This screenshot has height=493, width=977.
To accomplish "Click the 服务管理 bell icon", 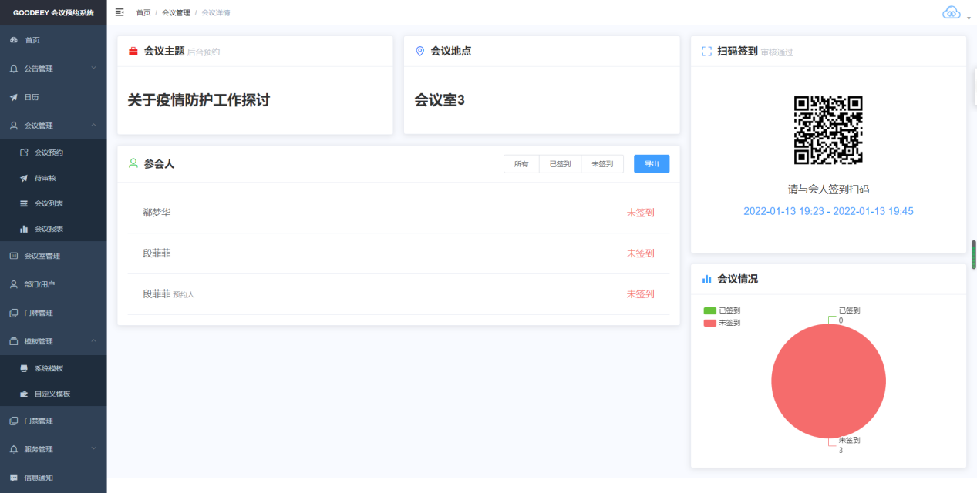I will [13, 449].
